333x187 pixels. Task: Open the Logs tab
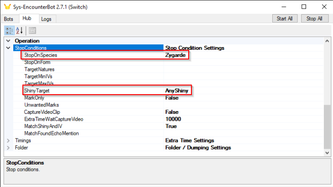click(46, 19)
